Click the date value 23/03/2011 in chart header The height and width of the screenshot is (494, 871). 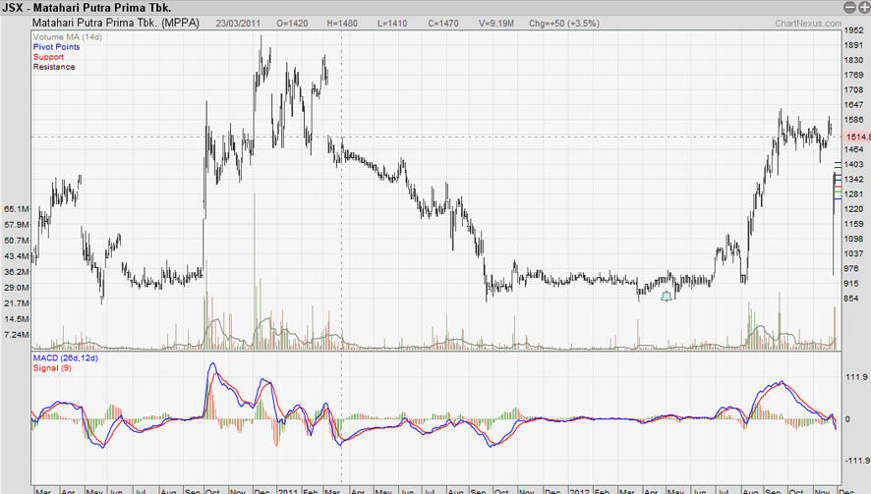(x=238, y=24)
